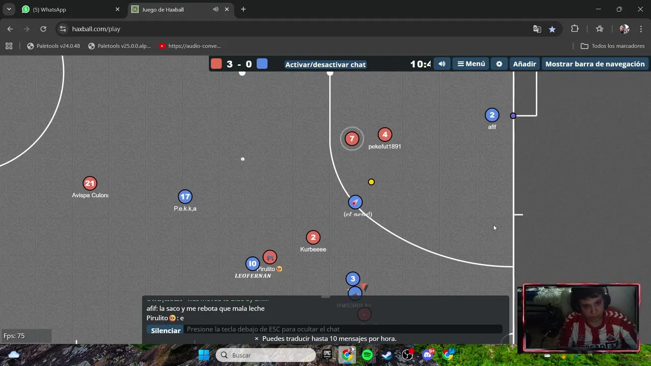
Task: Go back to previous page
Action: 10,29
